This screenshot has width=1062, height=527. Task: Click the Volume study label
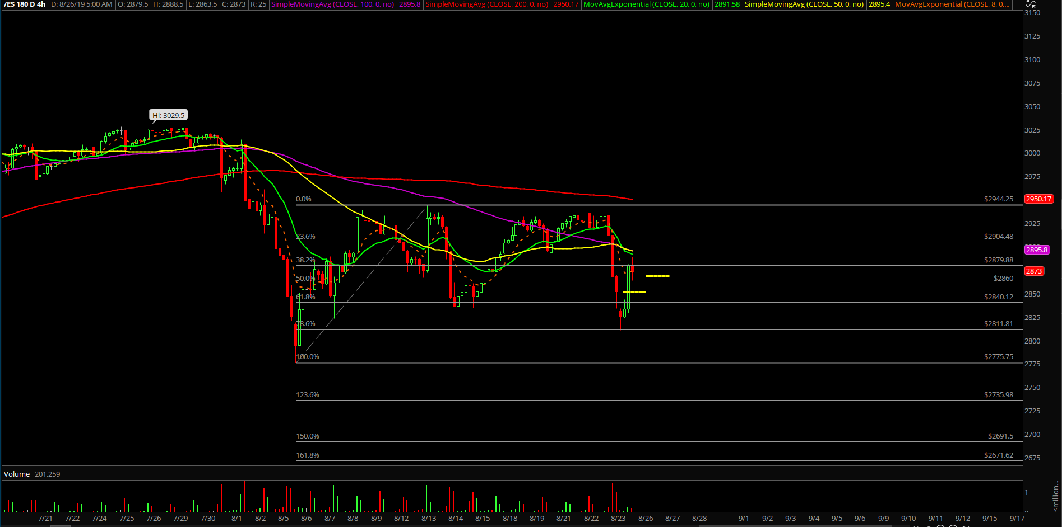coord(17,474)
